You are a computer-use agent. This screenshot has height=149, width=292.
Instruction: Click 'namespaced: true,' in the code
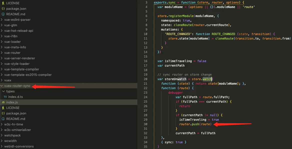(176, 20)
